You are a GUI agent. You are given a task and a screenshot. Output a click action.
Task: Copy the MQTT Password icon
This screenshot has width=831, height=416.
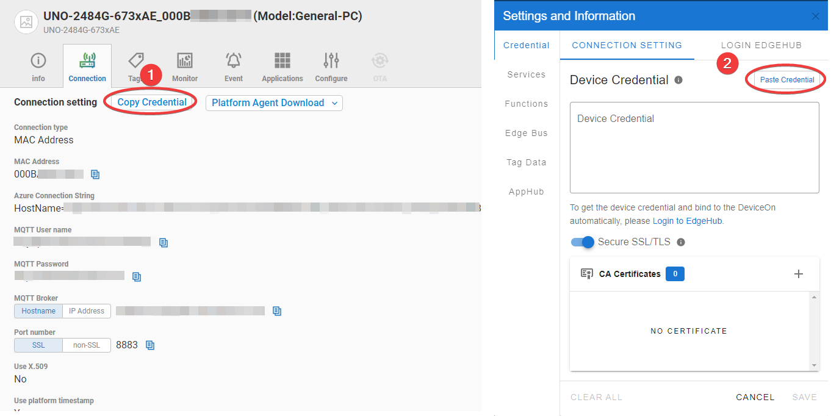tap(137, 277)
